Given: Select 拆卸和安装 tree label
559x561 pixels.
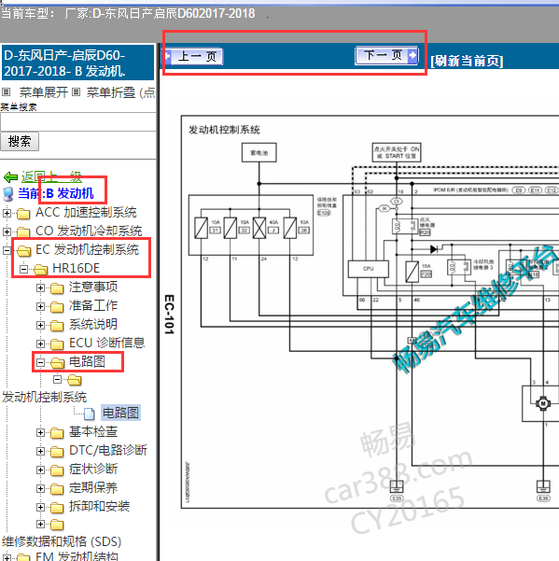Looking at the screenshot, I should pos(99,506).
